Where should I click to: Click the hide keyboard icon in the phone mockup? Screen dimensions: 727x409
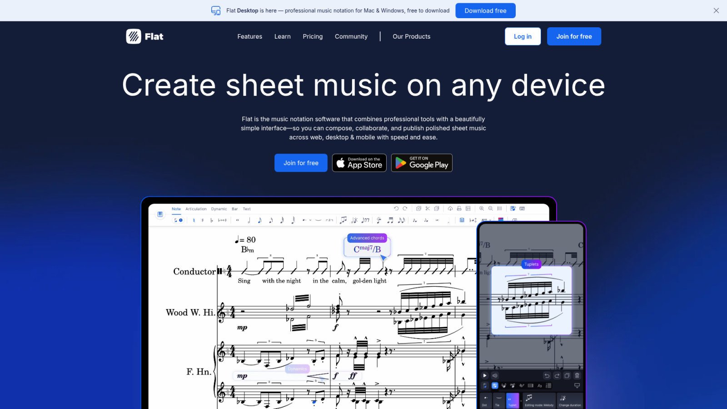click(577, 386)
